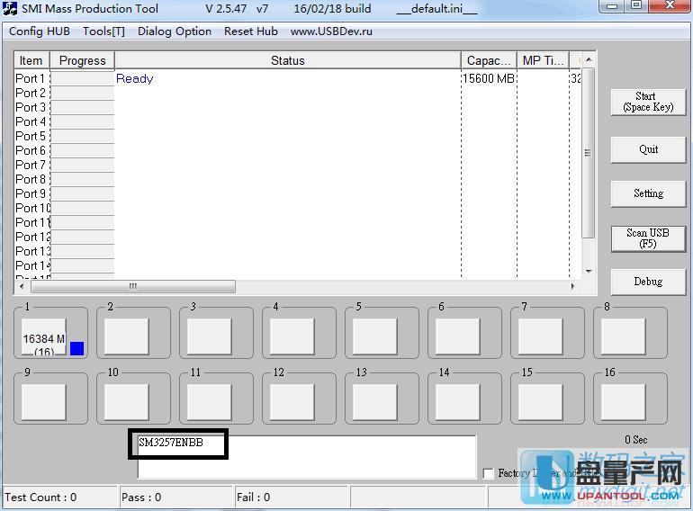Click the Status column header
Viewport: 693px width, 511px height.
[288, 60]
